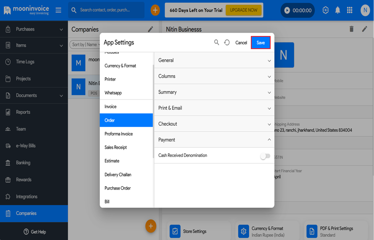This screenshot has height=240, width=374.
Task: Click the Reports chart icon
Action: pyautogui.click(x=8, y=112)
